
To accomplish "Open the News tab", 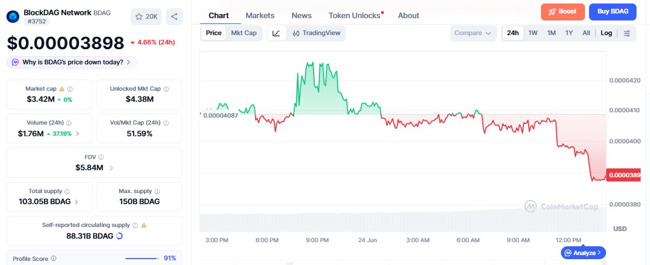I will (x=301, y=16).
